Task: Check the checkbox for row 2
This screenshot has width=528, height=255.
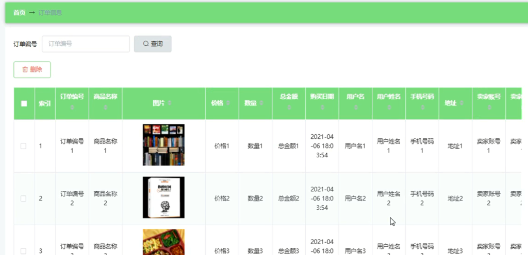Action: click(x=23, y=198)
